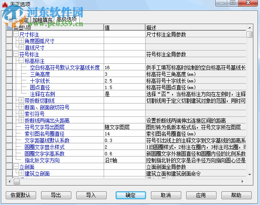Expand the 角度圆弧尺寸 node

tap(21, 41)
